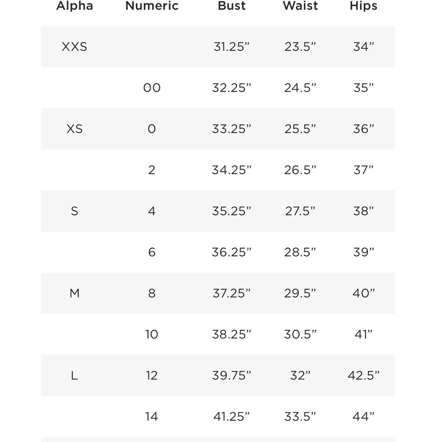Click waist measurement 28.5" cell

click(300, 252)
